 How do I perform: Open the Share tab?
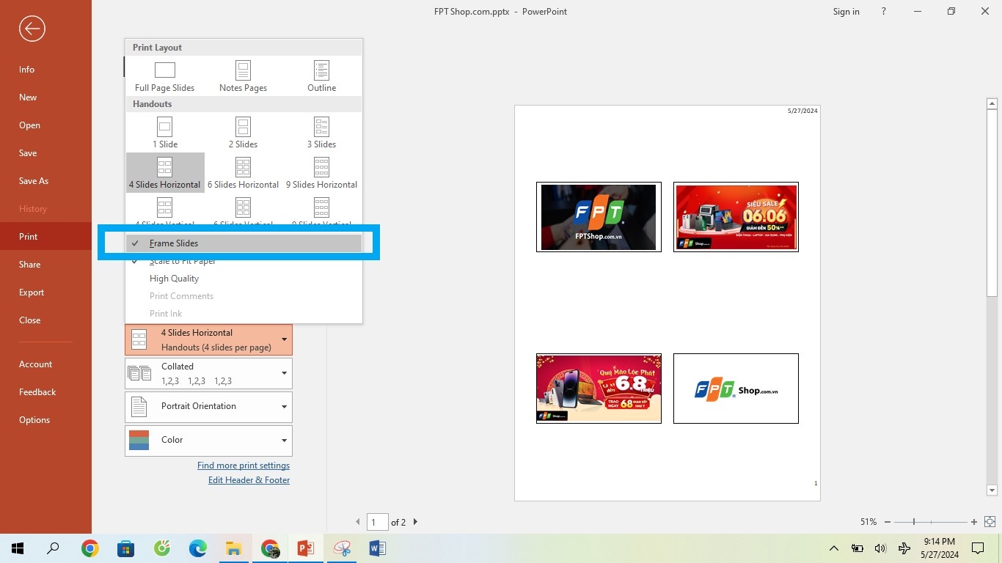click(45, 265)
